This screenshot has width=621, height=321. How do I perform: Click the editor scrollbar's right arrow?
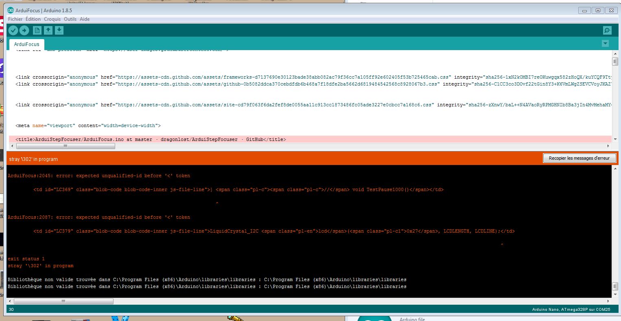point(608,146)
